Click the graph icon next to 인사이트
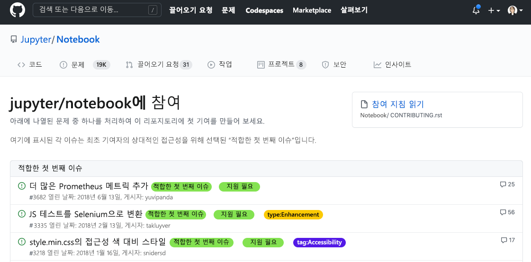The image size is (531, 262). click(x=377, y=65)
